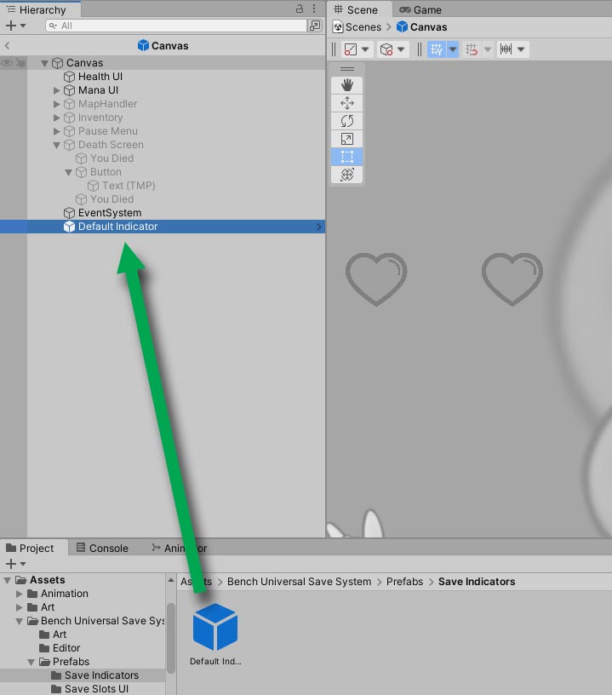
Task: Select the Move tool
Action: 346,103
